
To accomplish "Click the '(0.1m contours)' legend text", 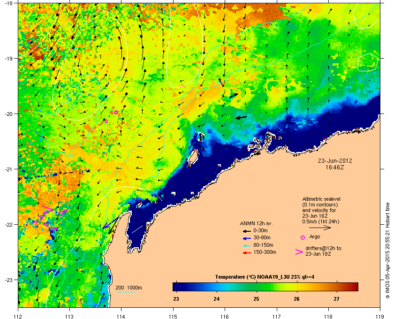I will (320, 205).
